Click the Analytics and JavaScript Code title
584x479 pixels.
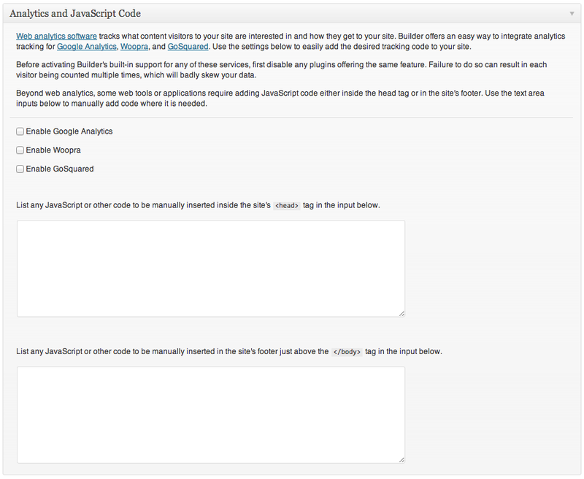click(x=75, y=13)
